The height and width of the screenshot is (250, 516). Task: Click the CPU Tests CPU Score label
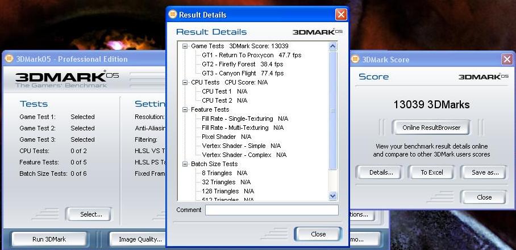pyautogui.click(x=230, y=82)
